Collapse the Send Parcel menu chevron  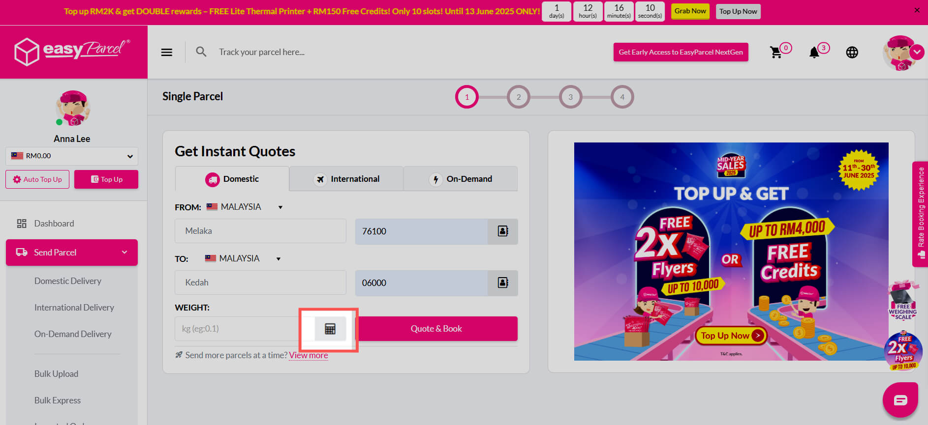tap(124, 253)
